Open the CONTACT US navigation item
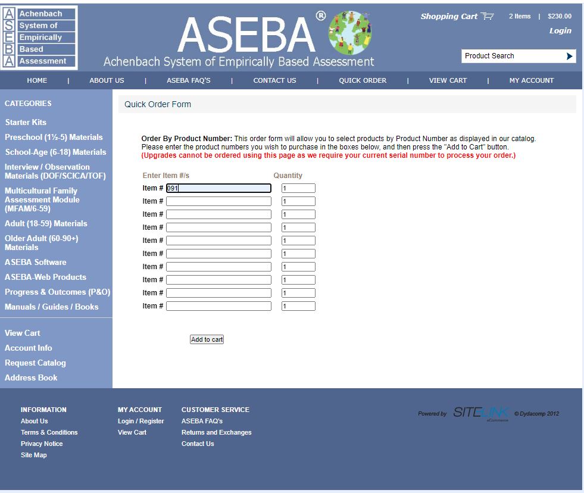Image resolution: width=584 pixels, height=493 pixels. (274, 80)
